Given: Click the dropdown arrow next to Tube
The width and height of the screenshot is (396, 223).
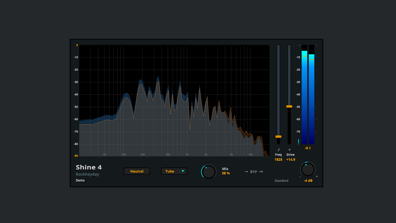Looking at the screenshot, I should pos(183,171).
